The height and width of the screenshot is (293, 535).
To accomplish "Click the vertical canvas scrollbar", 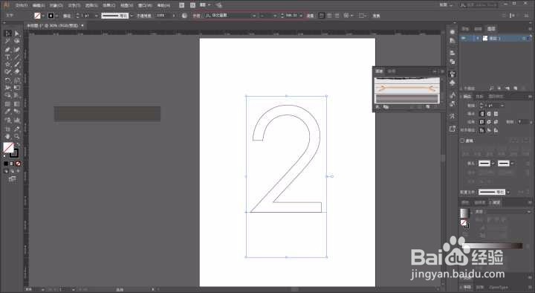I will 443,159.
